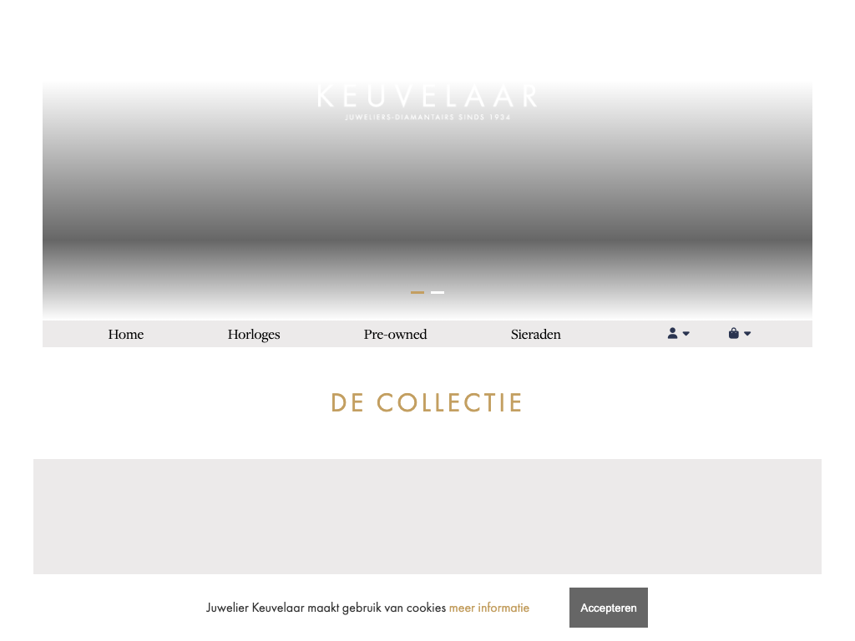The image size is (855, 641).
Task: Expand the caret beside the shopping bag
Action: 747,334
